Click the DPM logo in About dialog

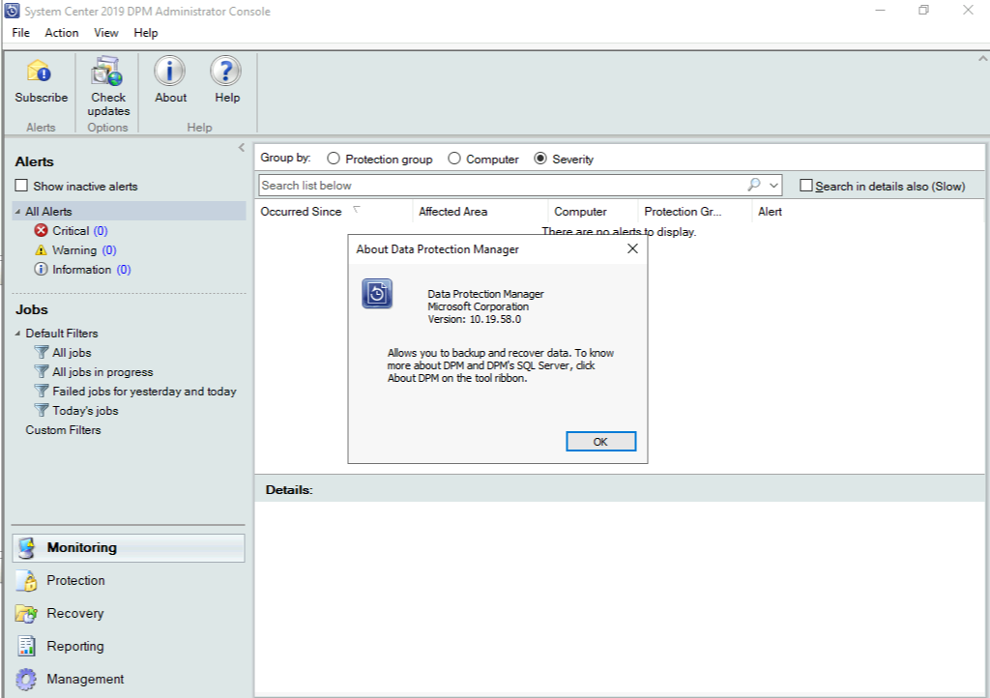tap(377, 294)
